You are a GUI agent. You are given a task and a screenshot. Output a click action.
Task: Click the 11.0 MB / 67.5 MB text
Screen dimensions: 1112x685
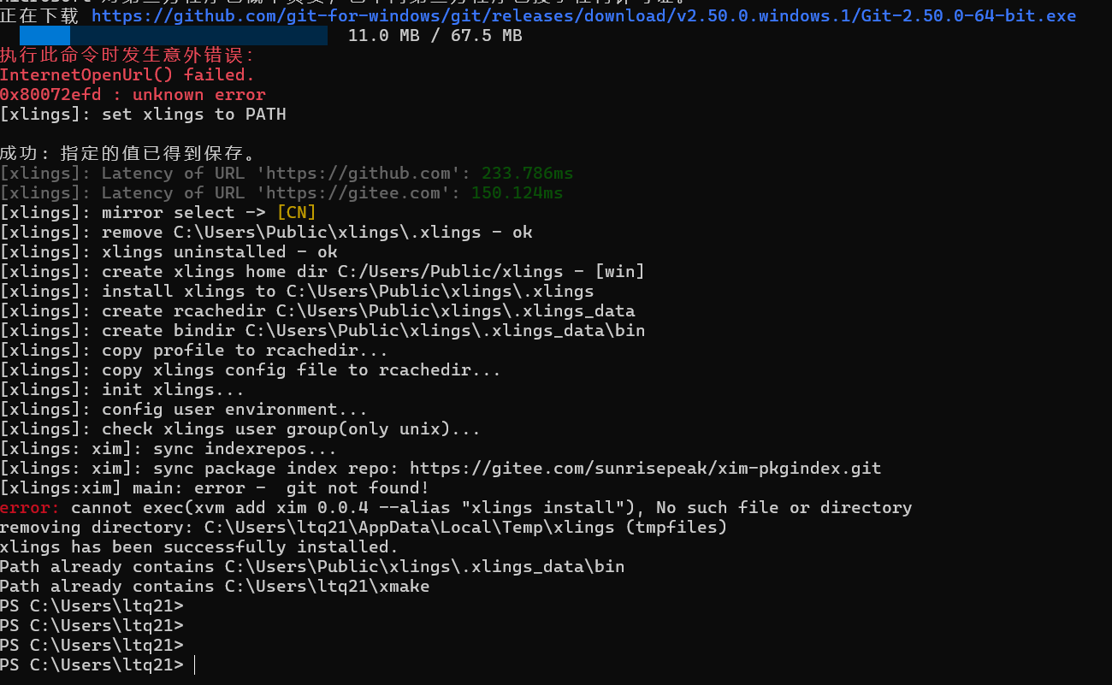pos(435,35)
